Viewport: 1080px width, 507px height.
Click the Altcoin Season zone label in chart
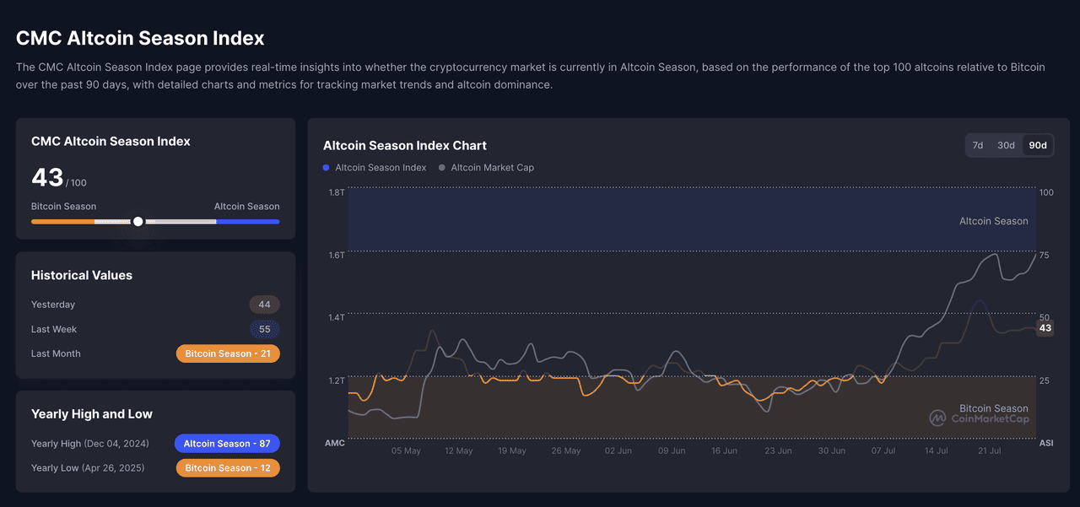coord(993,221)
